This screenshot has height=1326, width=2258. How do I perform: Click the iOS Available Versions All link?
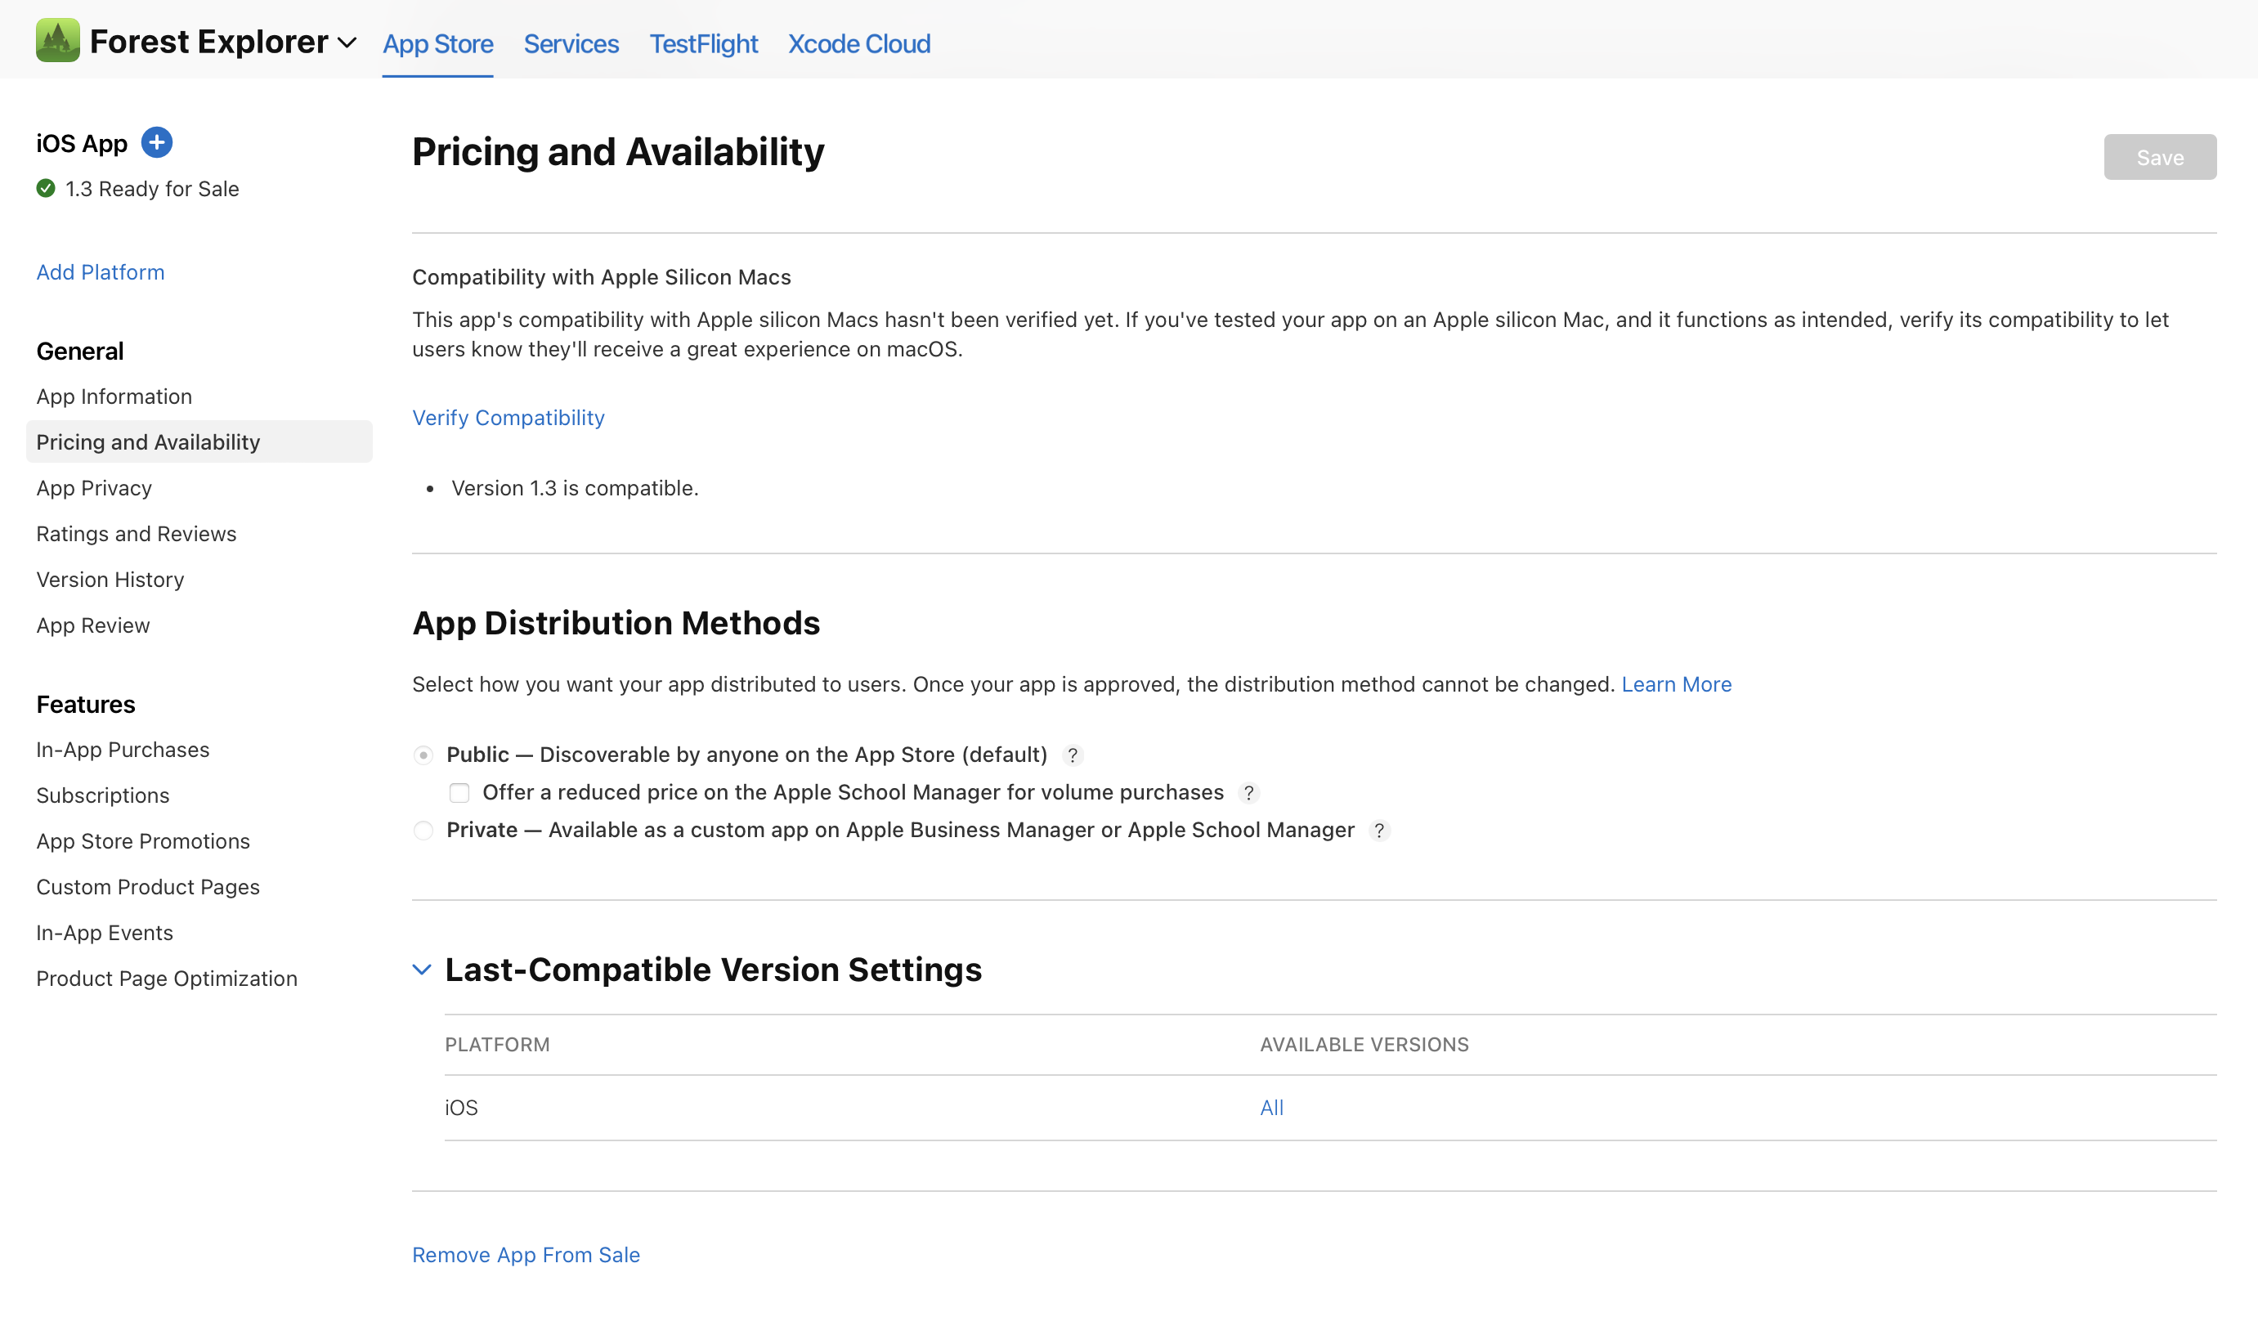1272,1107
